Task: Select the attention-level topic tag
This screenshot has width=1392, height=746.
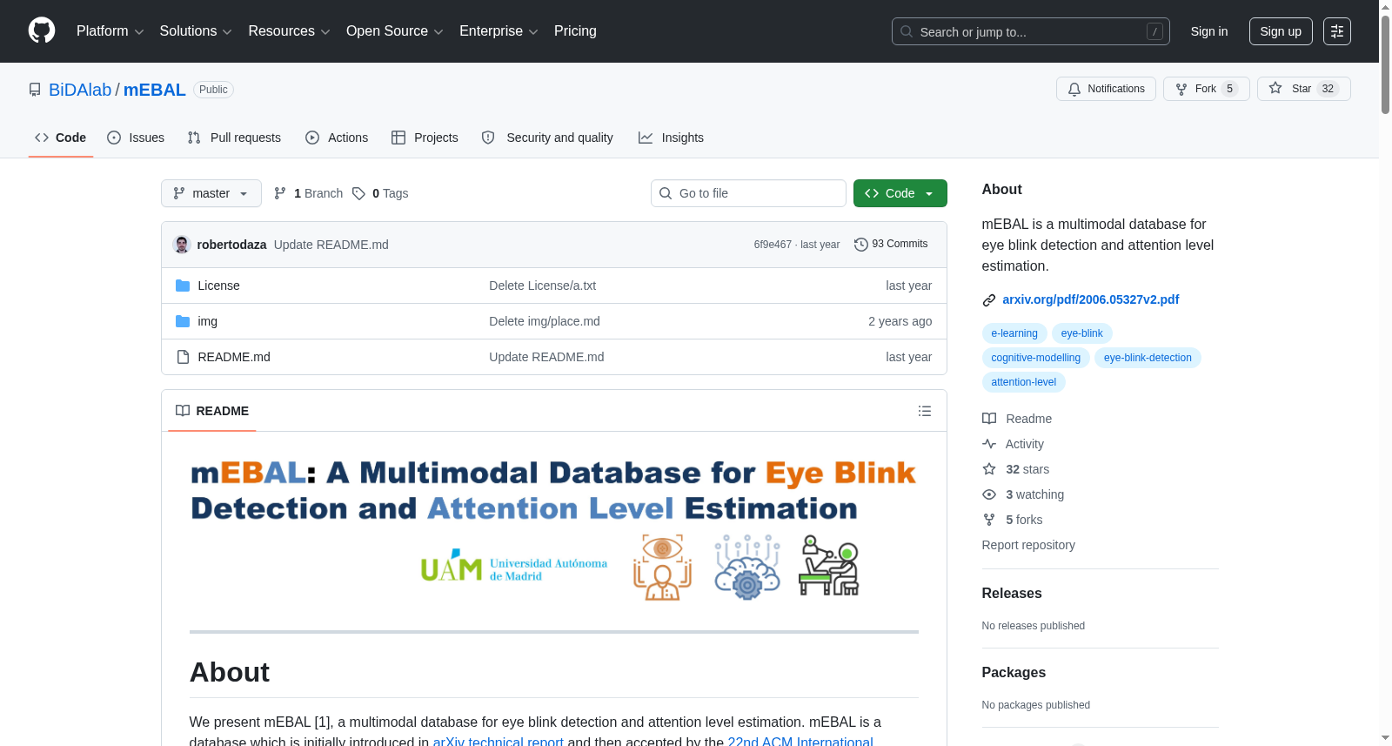Action: (x=1024, y=382)
